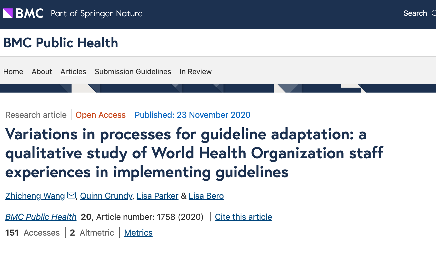Click the Zhicheng Wang author link
The height and width of the screenshot is (254, 436).
coord(34,196)
